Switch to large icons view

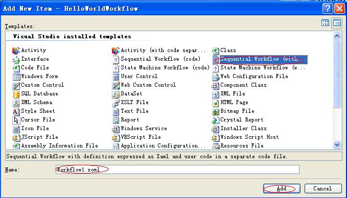tap(326, 23)
